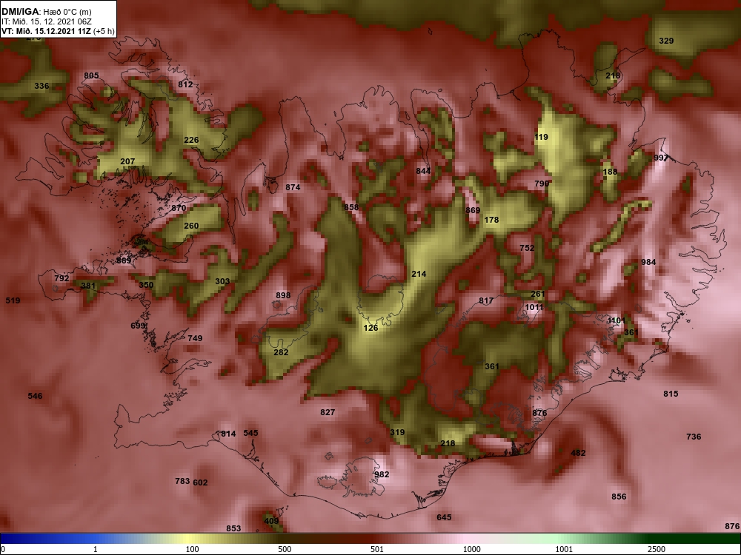
Task: Click the map value 790
Action: (542, 184)
